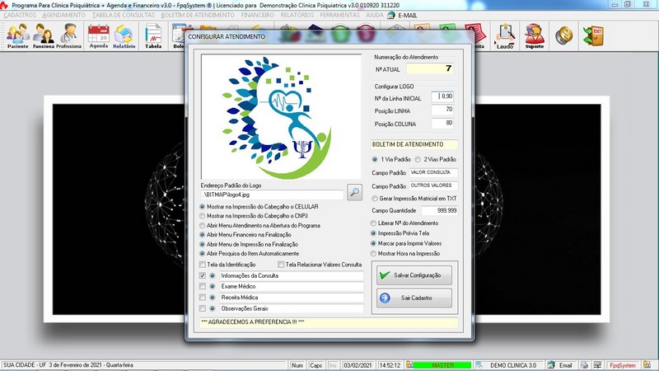Open the Paciente toolbar icon
Viewport: 659px width, 371px height.
click(17, 35)
